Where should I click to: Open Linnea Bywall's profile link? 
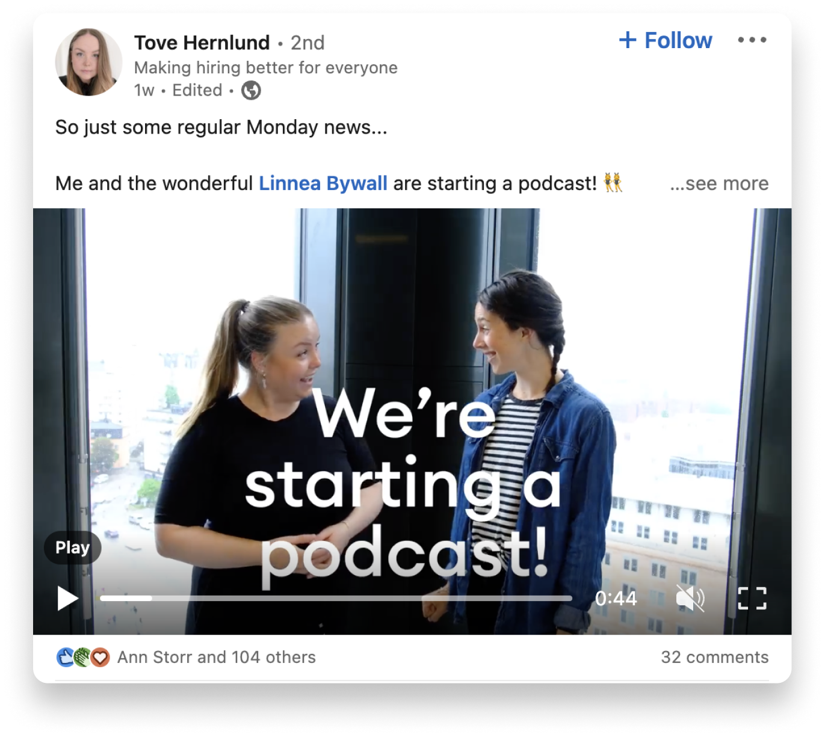[323, 183]
